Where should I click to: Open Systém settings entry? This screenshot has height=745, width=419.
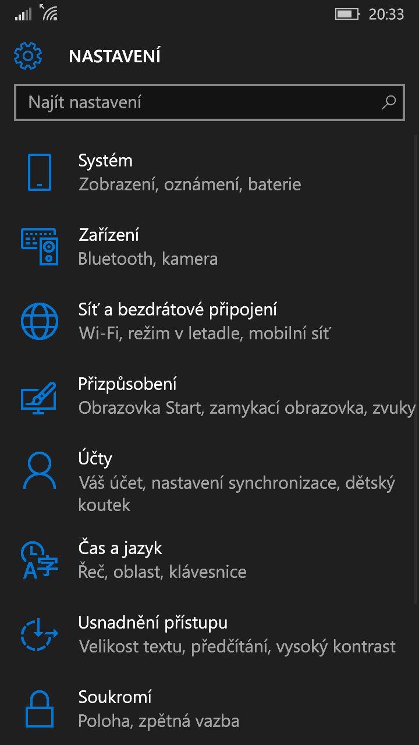[210, 172]
